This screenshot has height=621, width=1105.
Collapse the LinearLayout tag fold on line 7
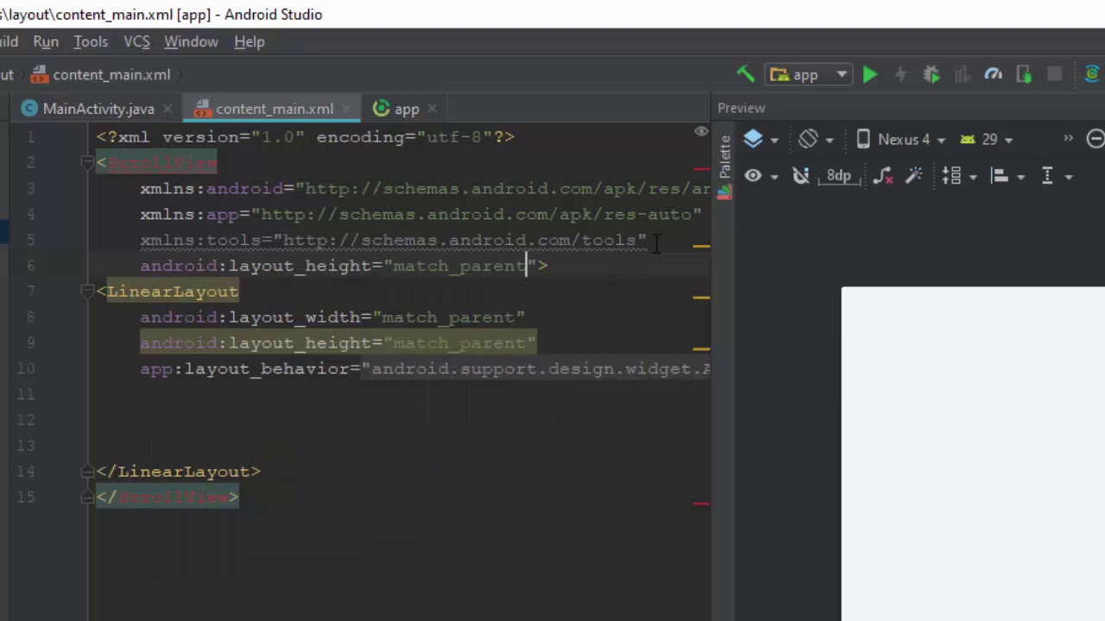click(x=87, y=292)
